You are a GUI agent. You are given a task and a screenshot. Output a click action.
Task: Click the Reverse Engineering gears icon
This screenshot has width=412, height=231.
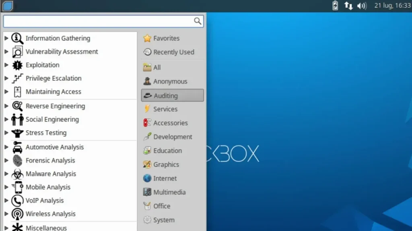17,106
